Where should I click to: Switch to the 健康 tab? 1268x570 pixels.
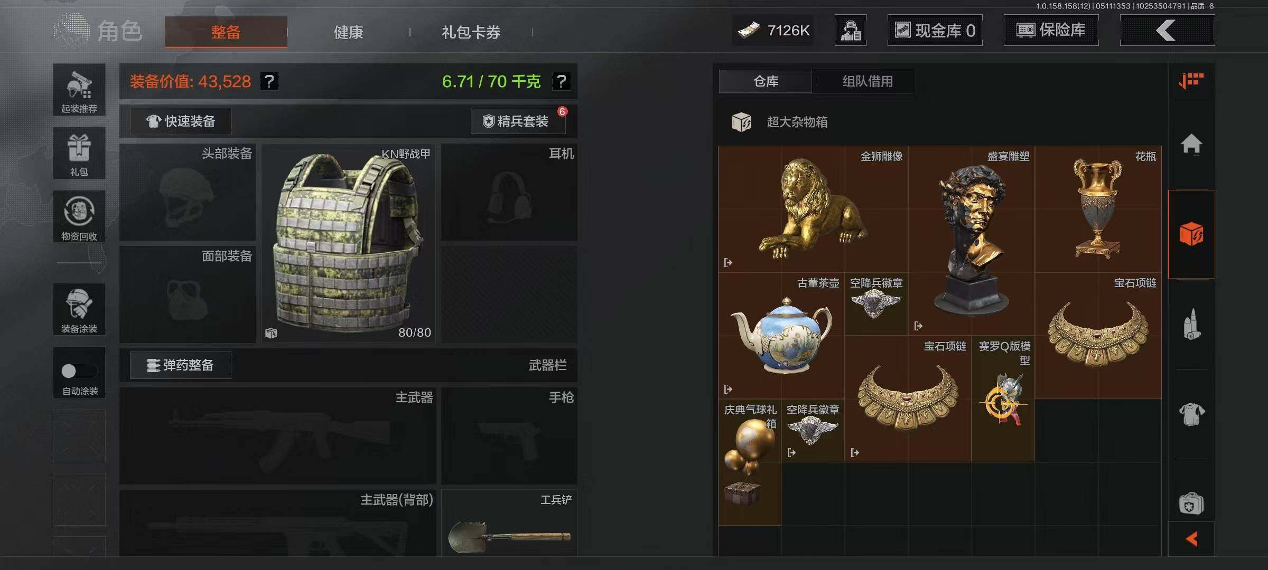tap(348, 32)
